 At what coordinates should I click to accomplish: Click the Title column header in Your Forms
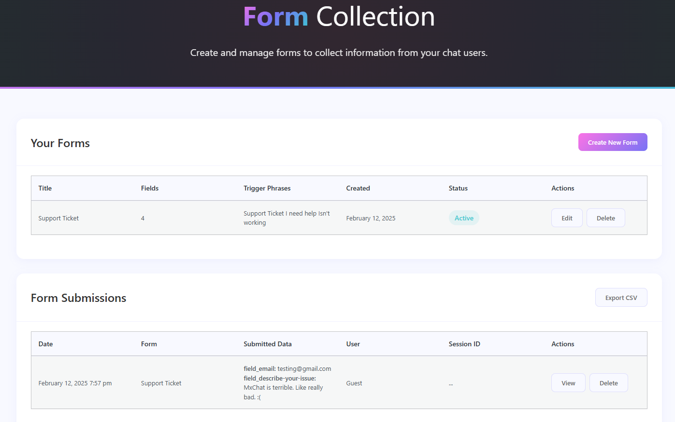tap(45, 188)
